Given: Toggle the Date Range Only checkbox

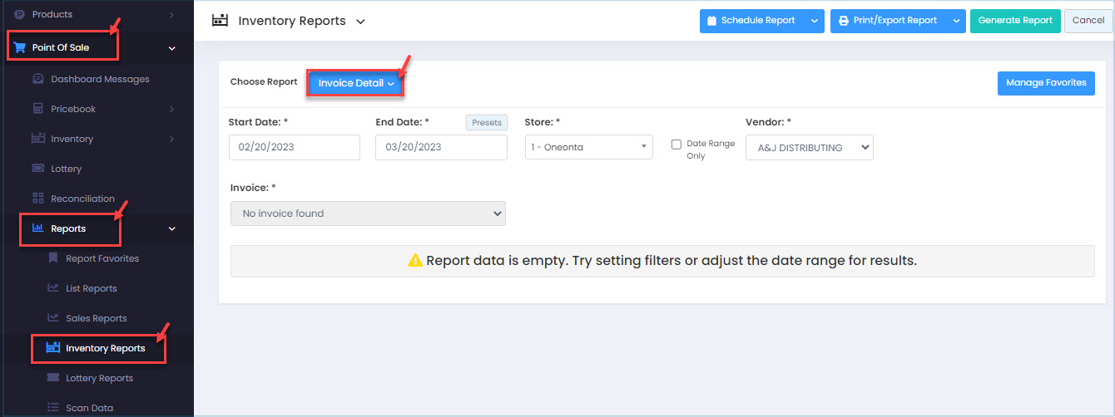Looking at the screenshot, I should (x=676, y=144).
